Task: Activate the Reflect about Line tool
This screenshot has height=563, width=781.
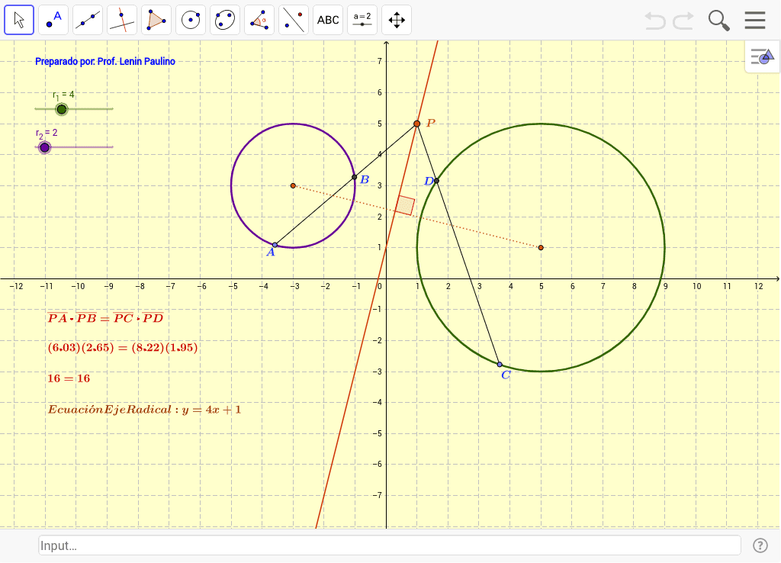Action: pyautogui.click(x=294, y=19)
